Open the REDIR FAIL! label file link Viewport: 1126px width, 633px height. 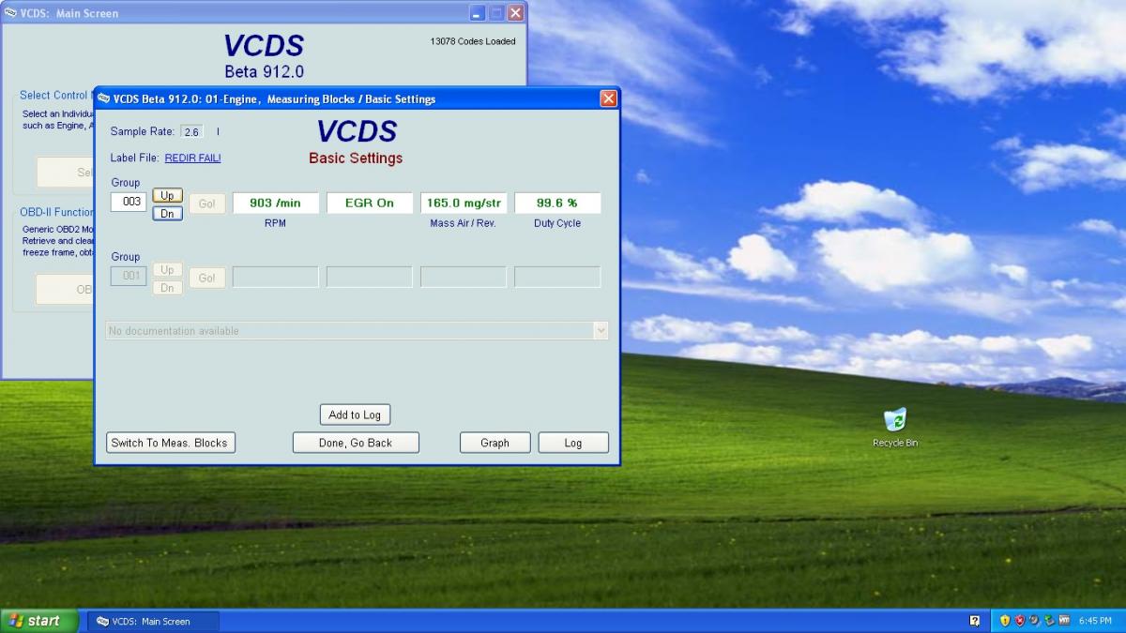click(x=193, y=158)
